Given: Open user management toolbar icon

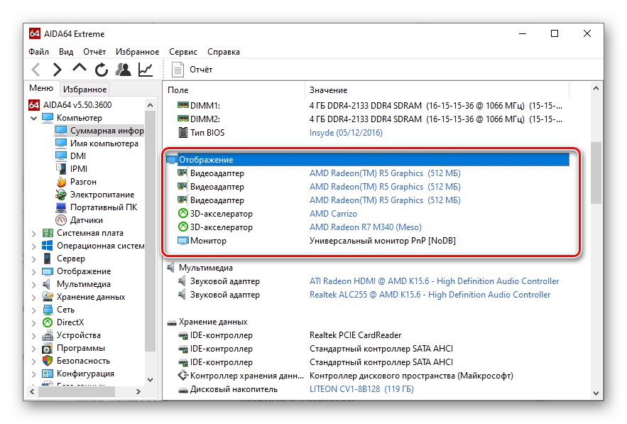Looking at the screenshot, I should tap(123, 69).
